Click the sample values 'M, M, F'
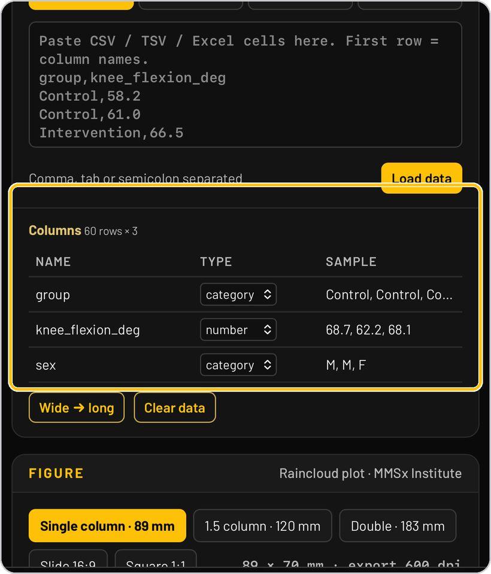This screenshot has width=491, height=574. [x=345, y=365]
